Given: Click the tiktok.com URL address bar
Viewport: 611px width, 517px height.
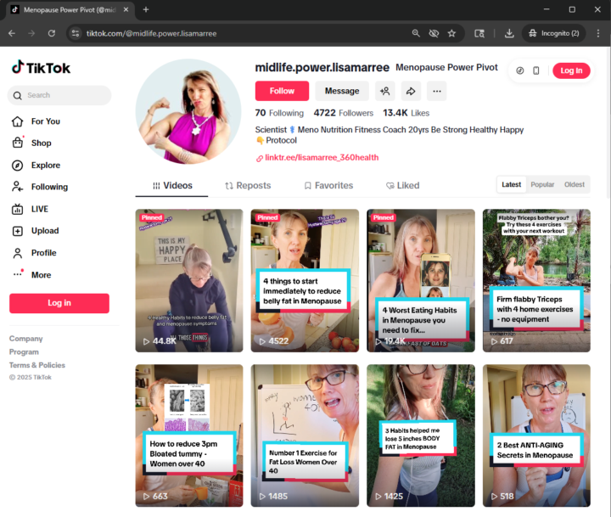Looking at the screenshot, I should point(152,33).
